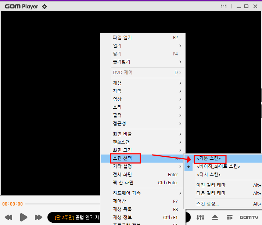Click the fast forward button
The height and width of the screenshot is (225, 262).
(39, 217)
